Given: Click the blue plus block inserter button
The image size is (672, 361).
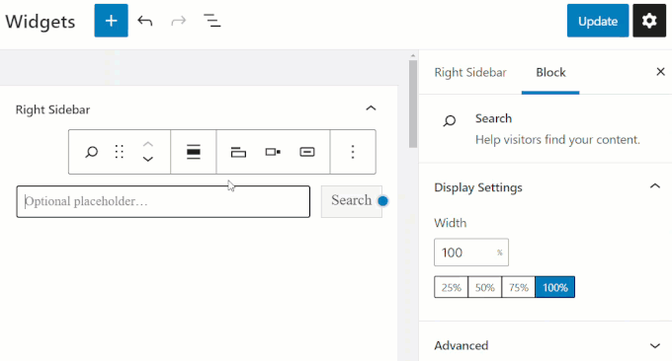Looking at the screenshot, I should (x=111, y=21).
